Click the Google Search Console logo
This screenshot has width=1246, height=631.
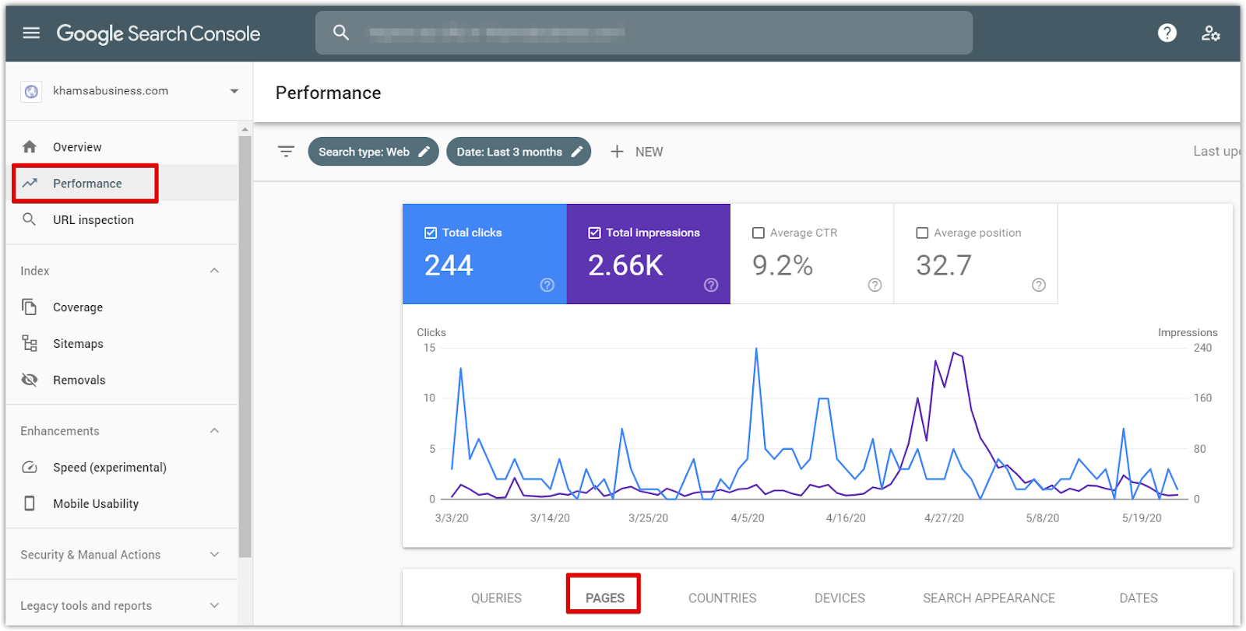coord(158,33)
